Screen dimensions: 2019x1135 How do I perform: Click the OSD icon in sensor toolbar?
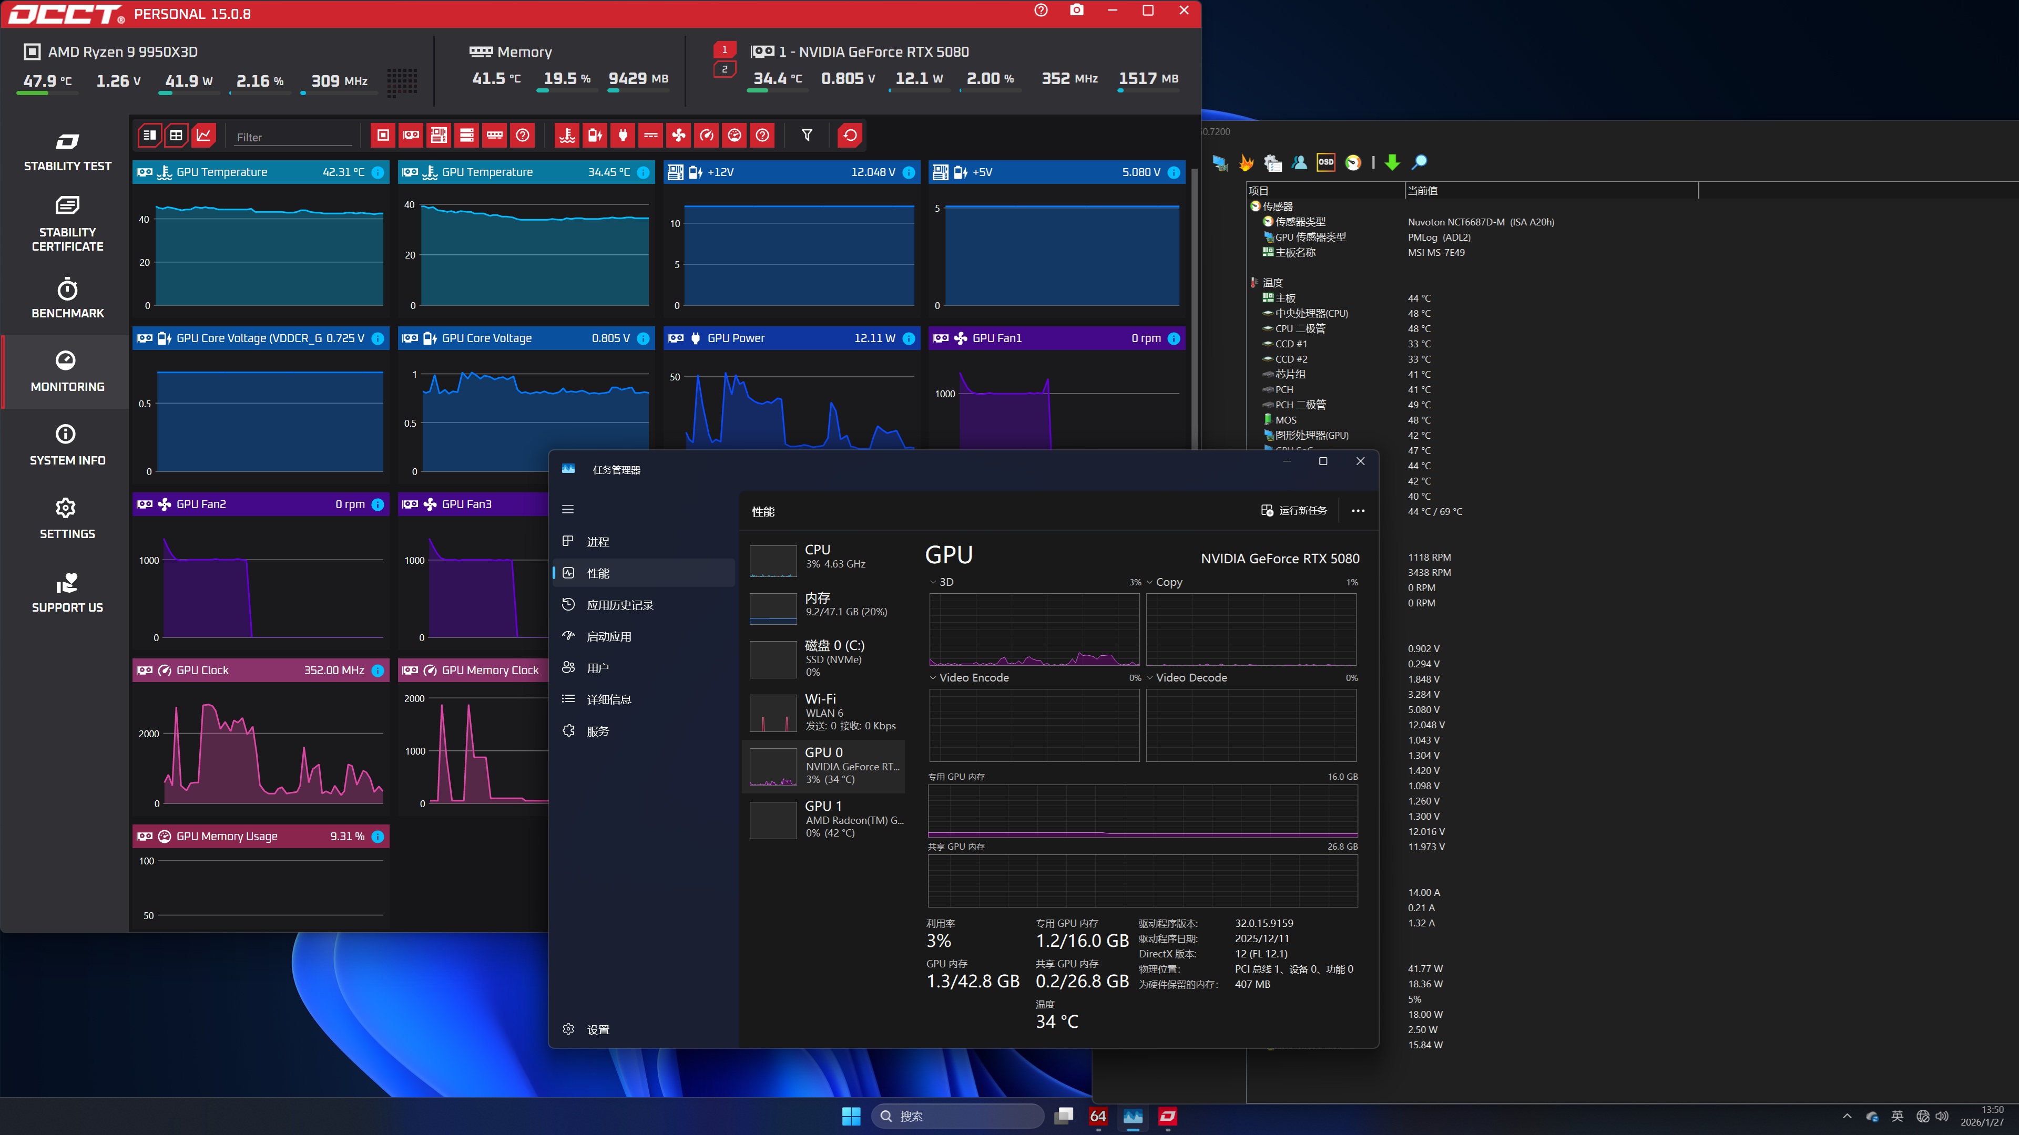click(1325, 162)
